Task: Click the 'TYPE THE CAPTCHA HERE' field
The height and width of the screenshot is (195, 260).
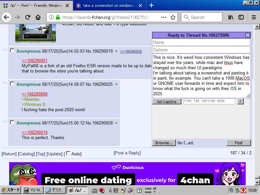Action: [209, 101]
